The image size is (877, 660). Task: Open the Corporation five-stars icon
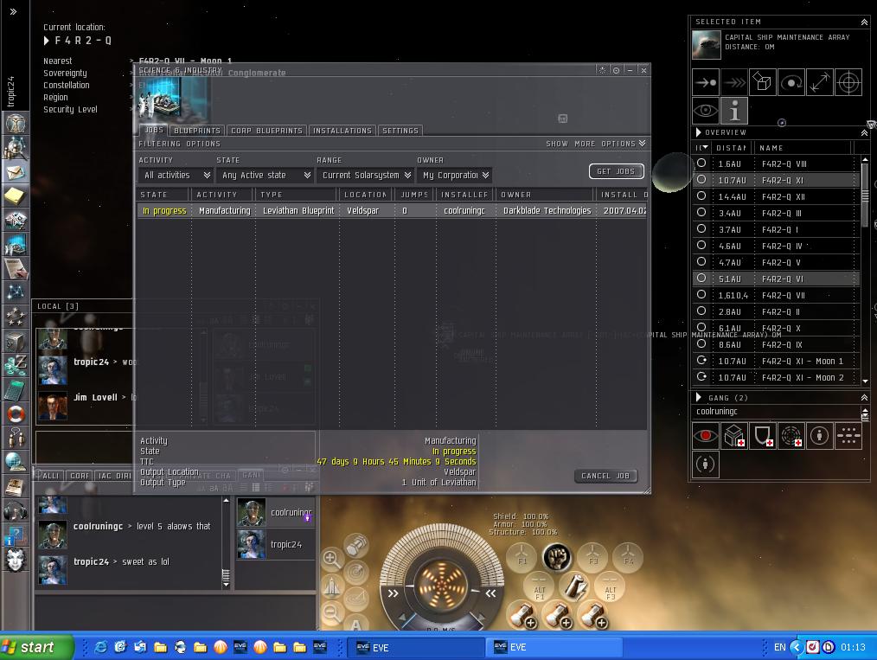click(15, 317)
